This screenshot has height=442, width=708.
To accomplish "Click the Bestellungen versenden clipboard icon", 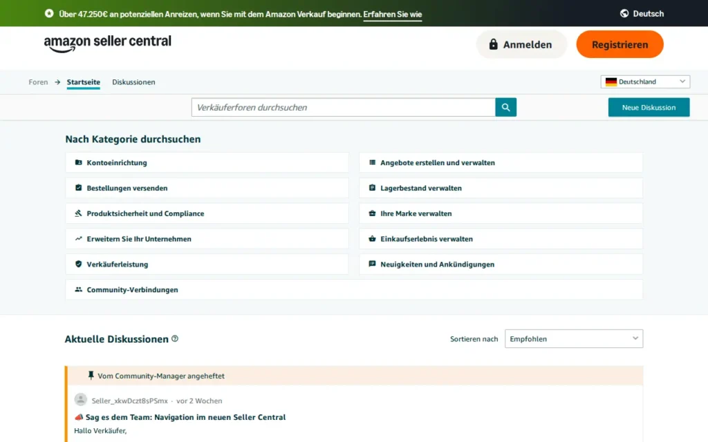I will pos(79,188).
